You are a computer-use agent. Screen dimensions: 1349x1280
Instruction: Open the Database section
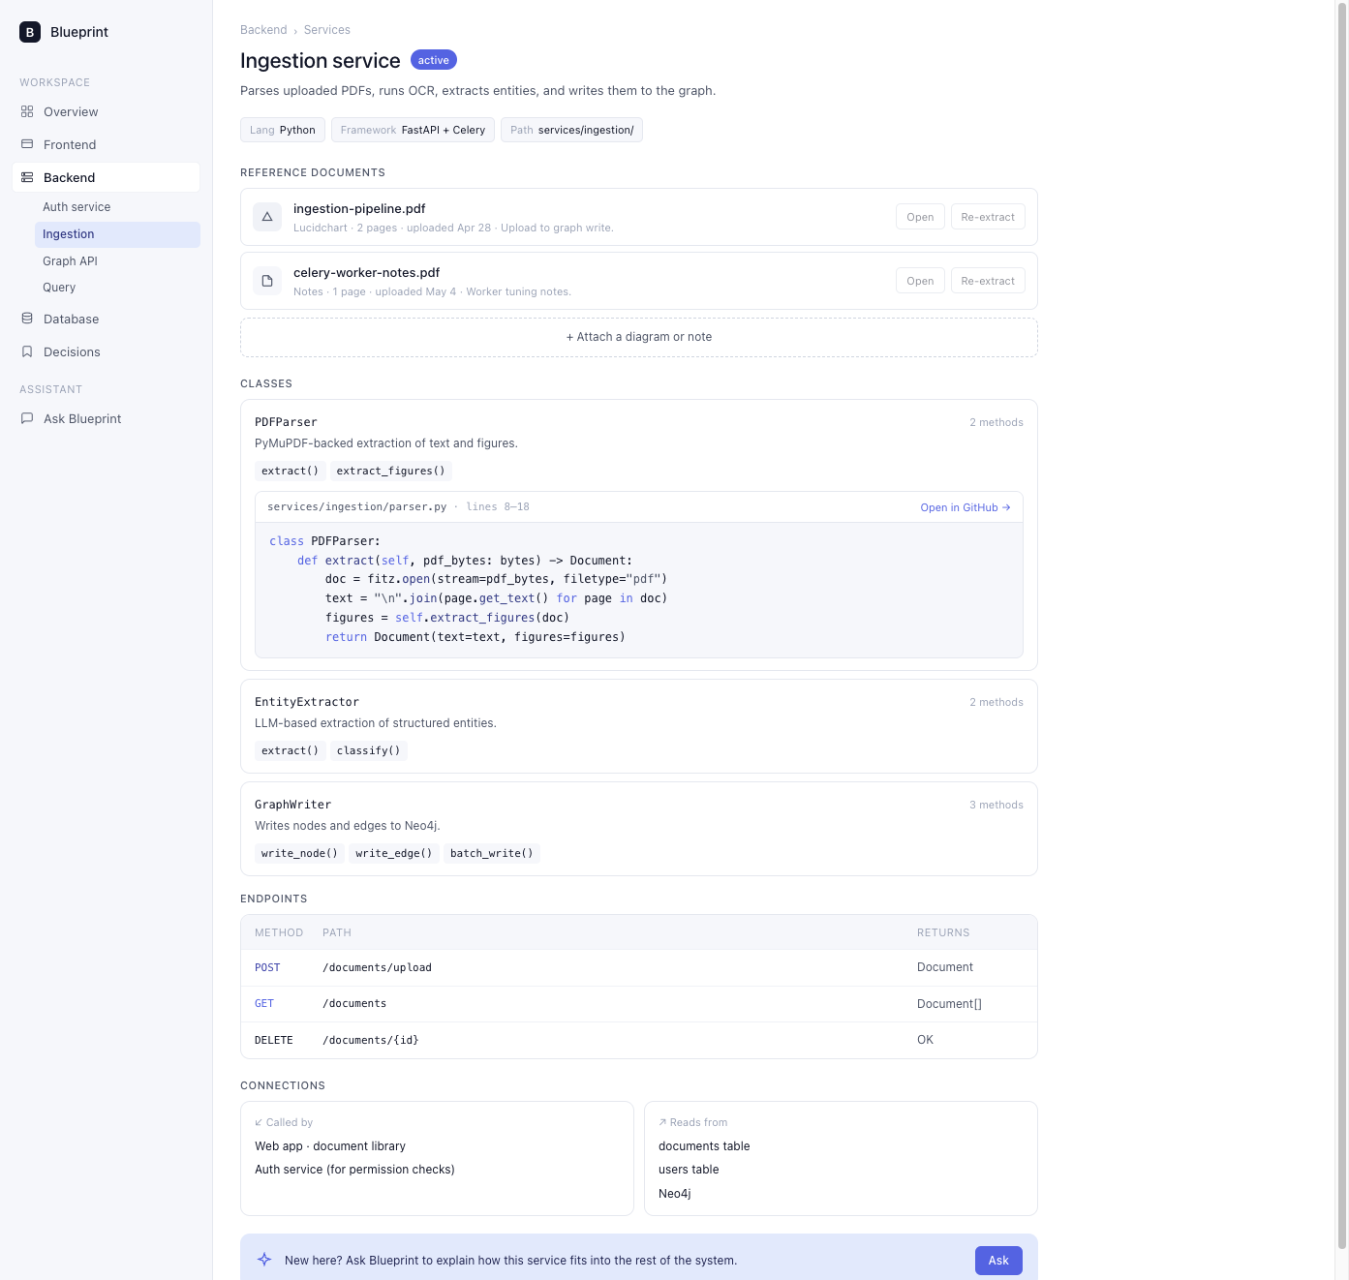(x=107, y=319)
